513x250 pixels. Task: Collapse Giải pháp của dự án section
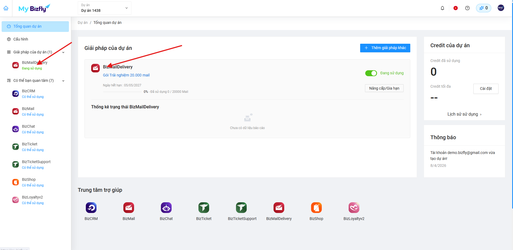[x=63, y=52]
